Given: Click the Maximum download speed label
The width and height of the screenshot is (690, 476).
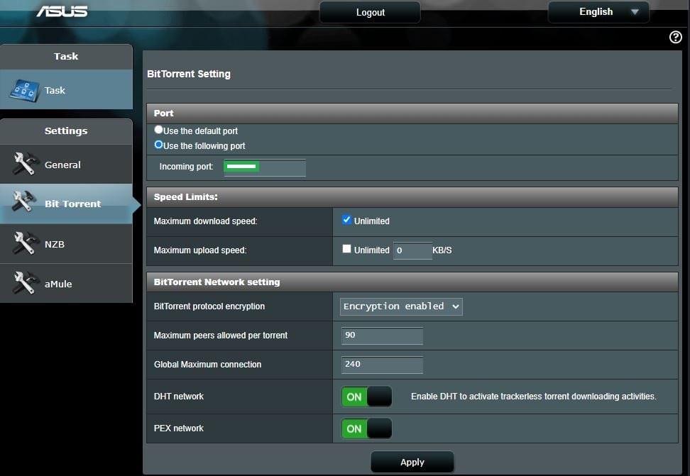Looking at the screenshot, I should pyautogui.click(x=205, y=221).
